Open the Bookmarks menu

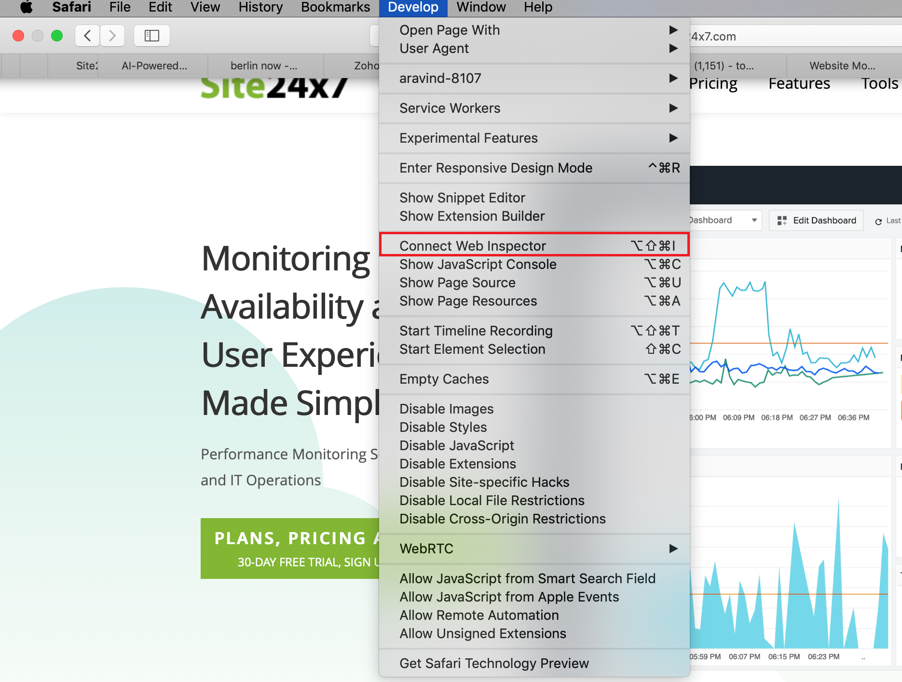336,7
